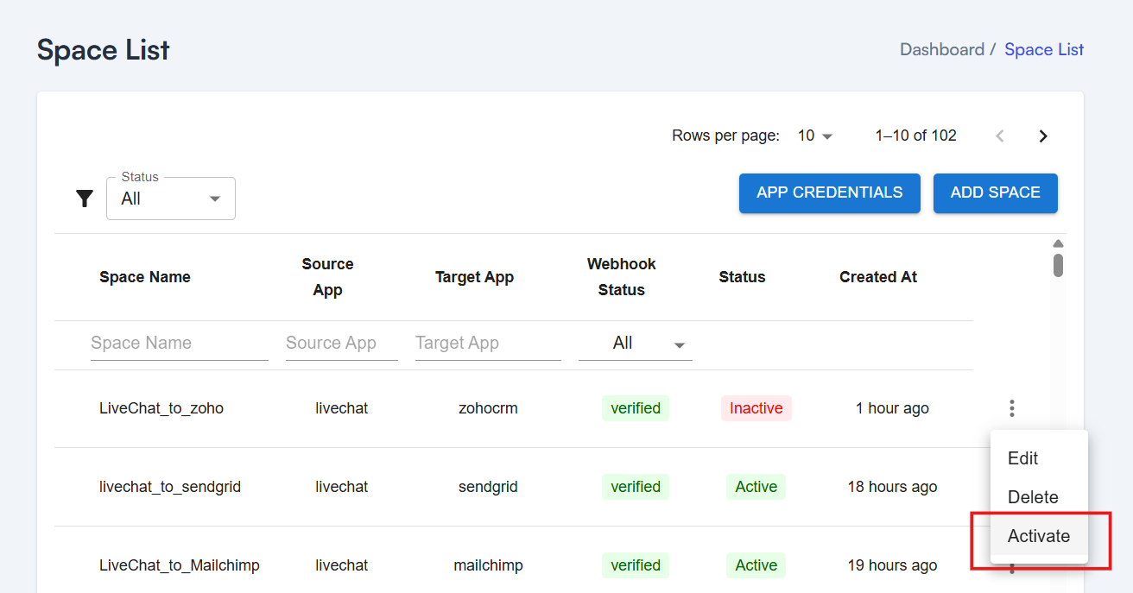Click the "18 hours ago" cell

892,487
